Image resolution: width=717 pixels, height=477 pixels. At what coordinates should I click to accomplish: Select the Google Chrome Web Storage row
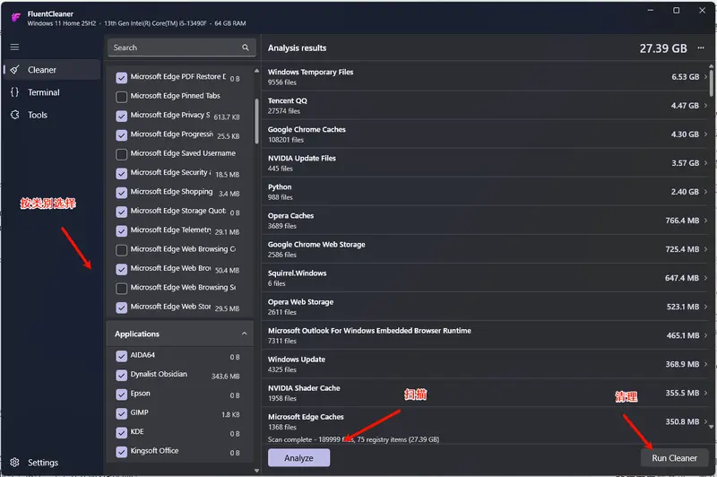pos(487,249)
